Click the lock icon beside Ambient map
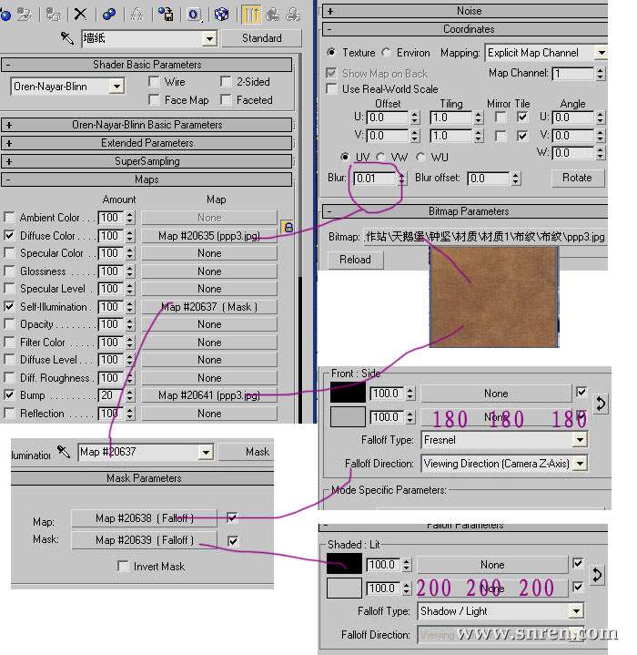 click(x=288, y=227)
